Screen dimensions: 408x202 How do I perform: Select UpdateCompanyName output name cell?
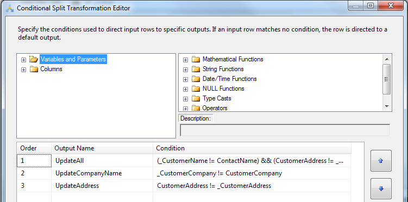click(x=102, y=173)
